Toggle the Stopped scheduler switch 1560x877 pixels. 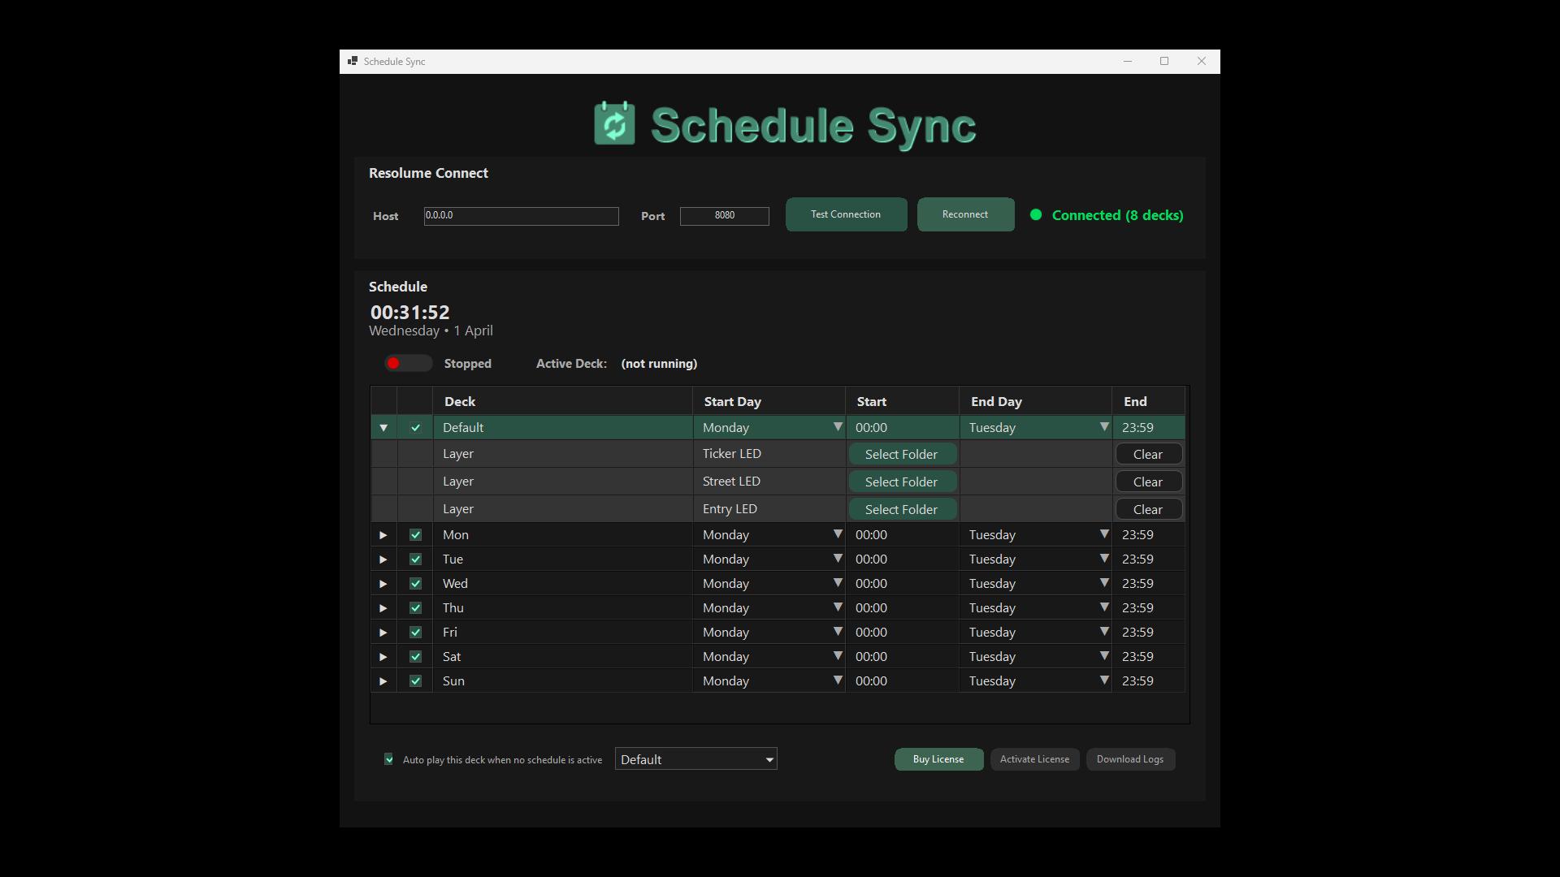coord(408,363)
